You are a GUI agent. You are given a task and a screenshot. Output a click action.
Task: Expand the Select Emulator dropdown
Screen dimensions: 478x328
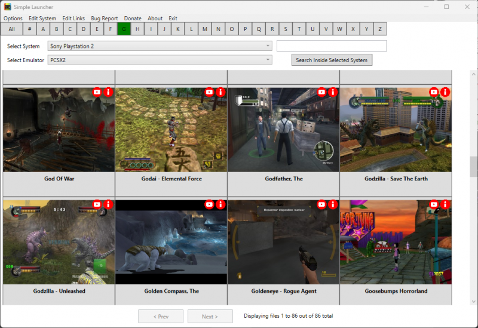coord(160,60)
